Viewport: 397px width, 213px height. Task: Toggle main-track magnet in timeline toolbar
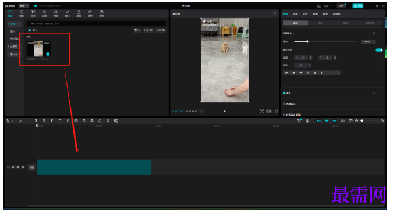click(x=318, y=121)
